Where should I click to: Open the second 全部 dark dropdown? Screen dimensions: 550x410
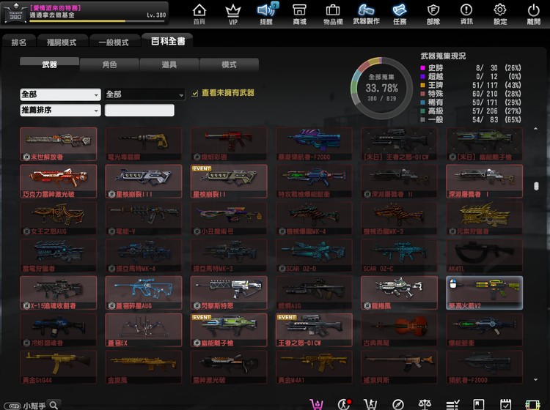click(145, 94)
